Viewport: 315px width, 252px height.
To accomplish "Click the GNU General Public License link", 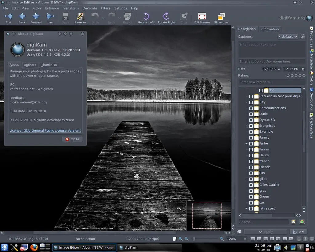I will (x=45, y=130).
